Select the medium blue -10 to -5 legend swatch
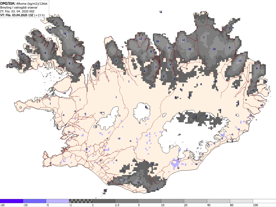 (x=34, y=201)
